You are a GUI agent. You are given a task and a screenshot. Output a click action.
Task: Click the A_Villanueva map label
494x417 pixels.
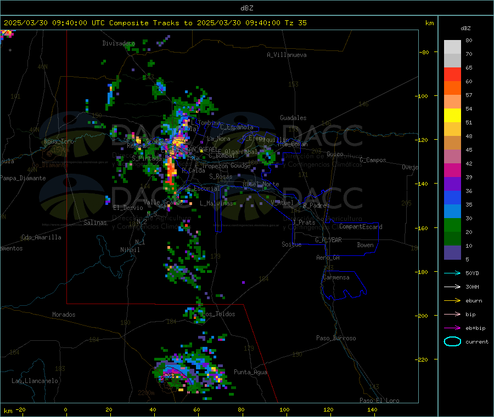tap(287, 55)
